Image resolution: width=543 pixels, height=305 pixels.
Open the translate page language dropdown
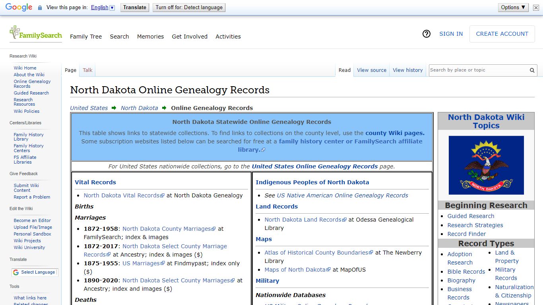[x=103, y=8]
